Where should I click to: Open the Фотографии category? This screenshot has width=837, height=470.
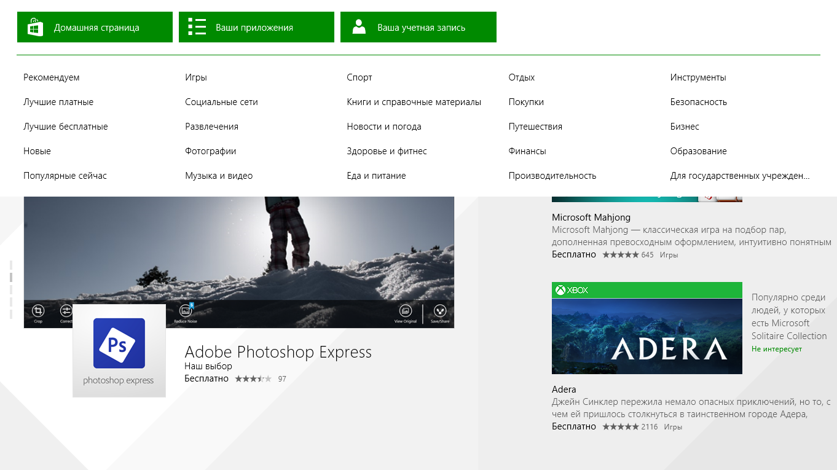(211, 151)
